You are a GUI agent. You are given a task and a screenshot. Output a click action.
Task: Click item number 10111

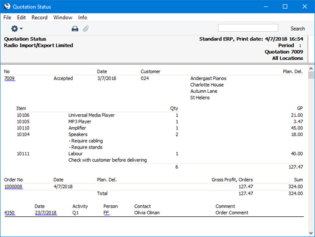click(23, 154)
